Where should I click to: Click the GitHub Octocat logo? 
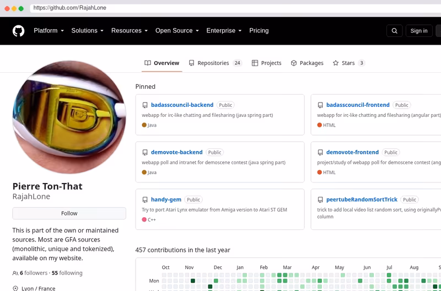pos(19,31)
